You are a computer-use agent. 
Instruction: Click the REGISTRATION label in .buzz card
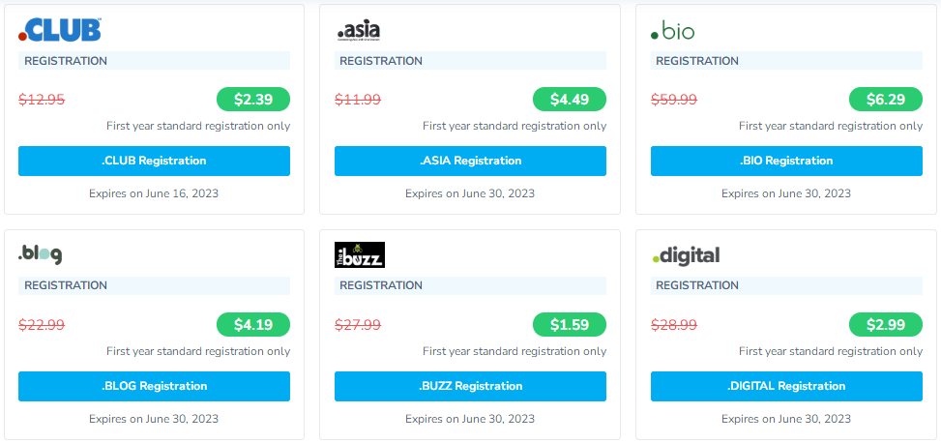coord(382,285)
